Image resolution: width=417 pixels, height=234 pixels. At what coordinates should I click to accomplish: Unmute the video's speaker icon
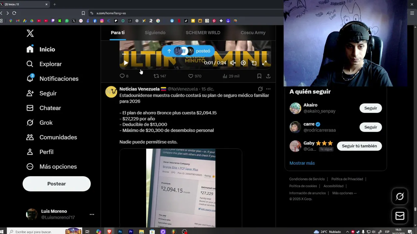(x=233, y=63)
